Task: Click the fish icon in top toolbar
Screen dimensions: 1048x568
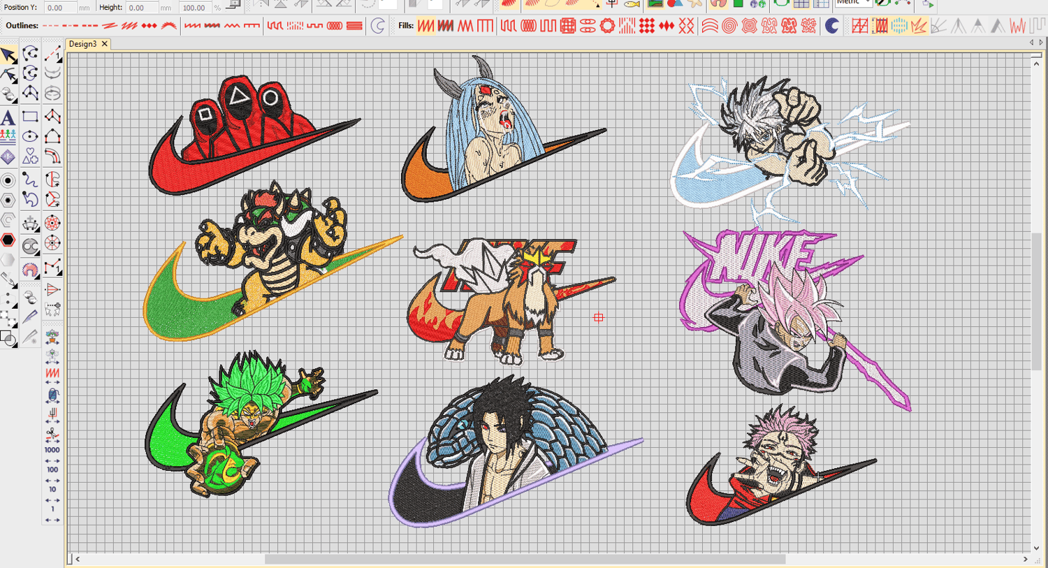Action: [632, 4]
